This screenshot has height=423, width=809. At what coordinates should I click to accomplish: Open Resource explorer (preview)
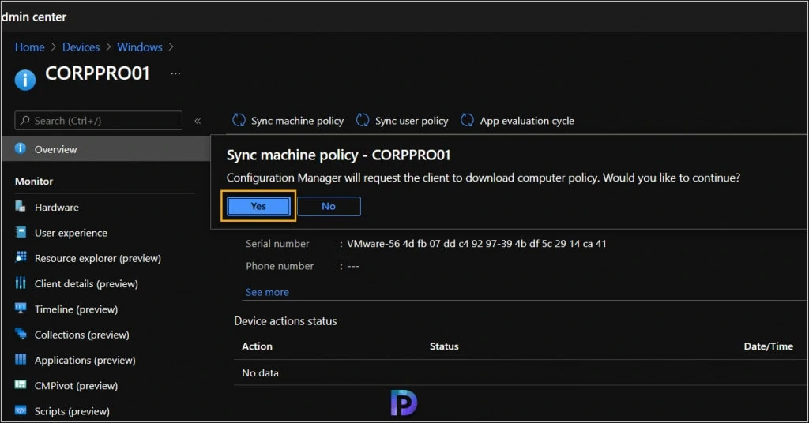97,258
